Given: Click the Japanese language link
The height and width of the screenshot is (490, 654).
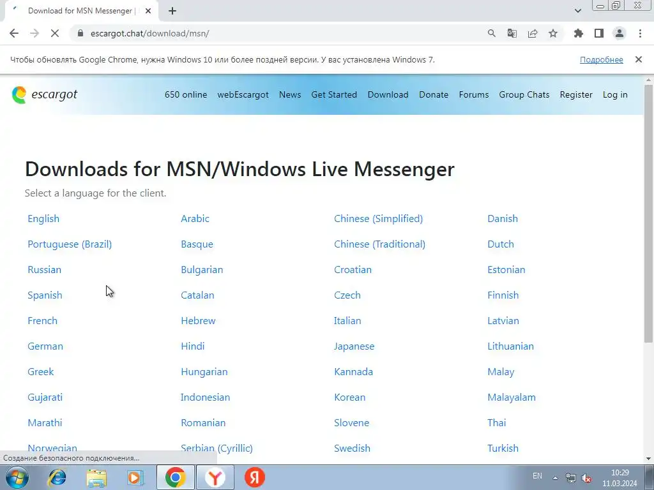Looking at the screenshot, I should [354, 346].
